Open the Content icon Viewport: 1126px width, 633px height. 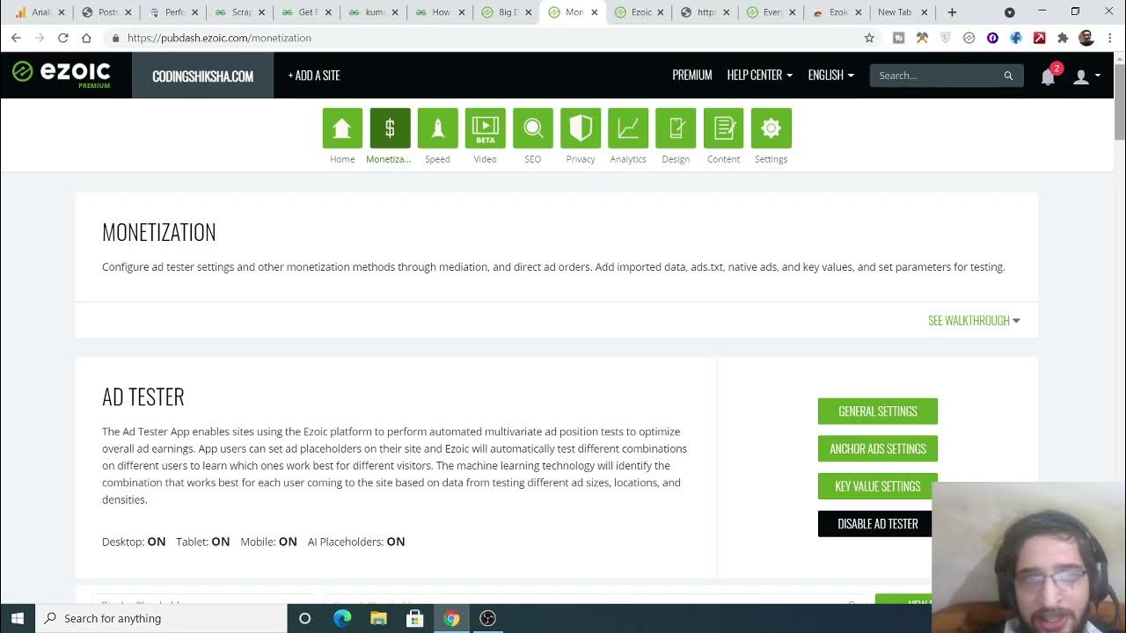click(723, 128)
